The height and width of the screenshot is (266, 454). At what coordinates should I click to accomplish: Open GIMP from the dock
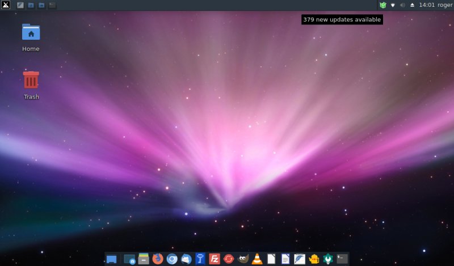pyautogui.click(x=243, y=259)
